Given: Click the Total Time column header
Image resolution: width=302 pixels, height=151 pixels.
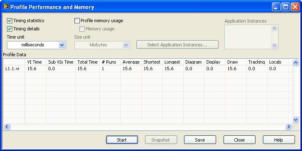Looking at the screenshot, I should point(88,62).
